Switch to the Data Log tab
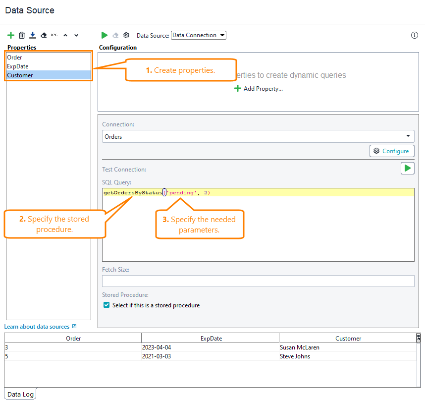The height and width of the screenshot is (403, 425). point(20,393)
